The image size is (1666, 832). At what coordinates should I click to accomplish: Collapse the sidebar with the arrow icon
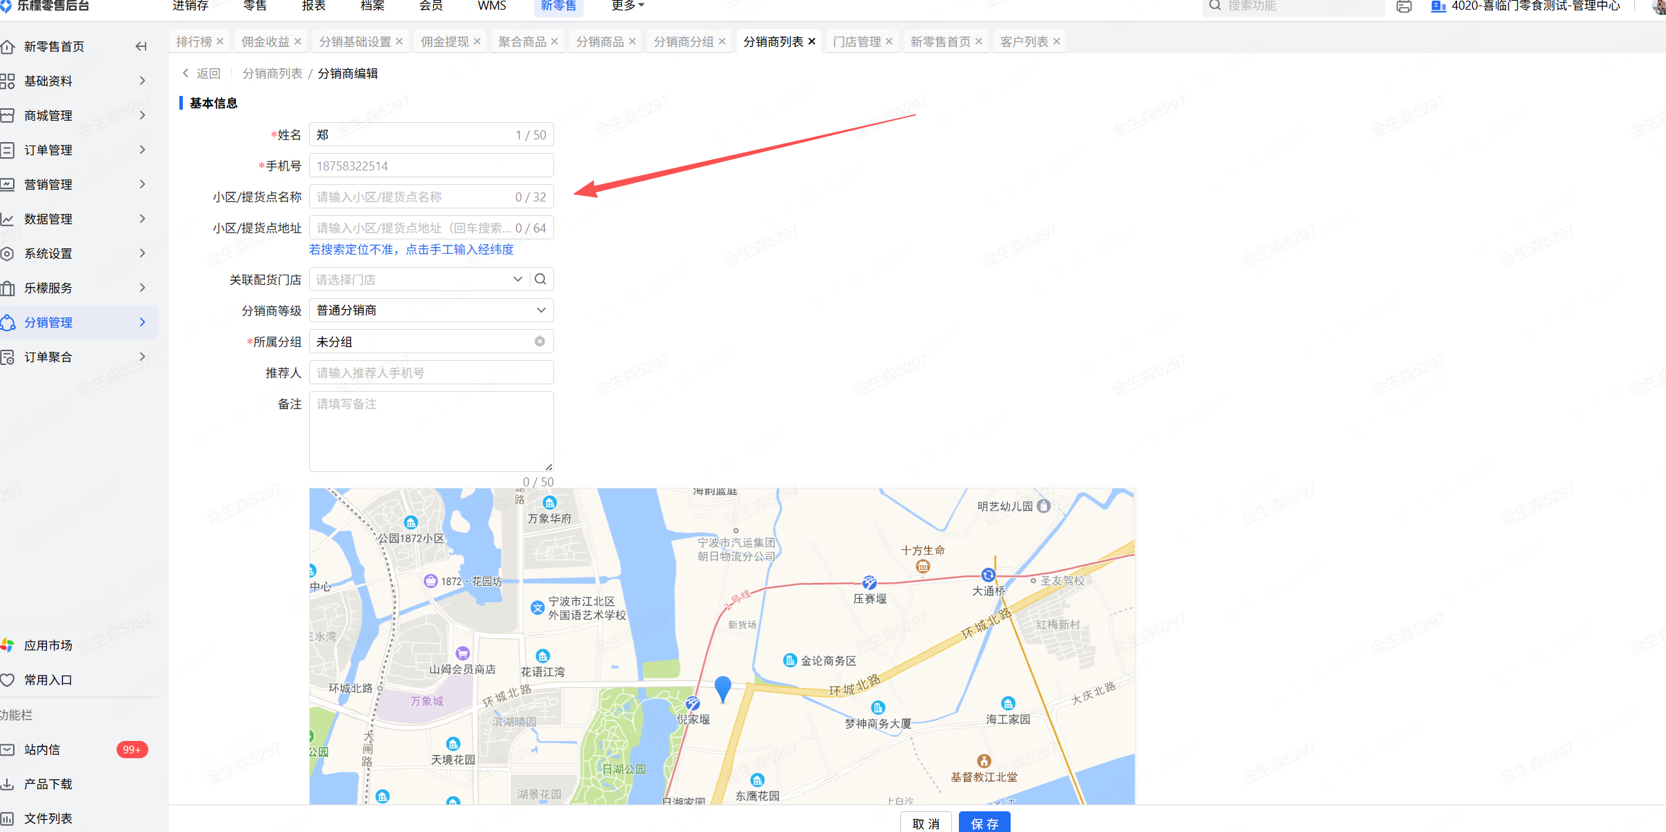pos(141,46)
